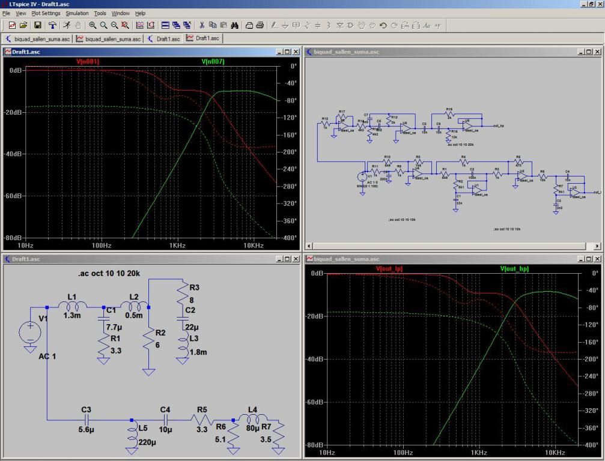This screenshot has width=605, height=461.
Task: Switch to the Draft1.asc schematic tab
Action: (x=164, y=38)
